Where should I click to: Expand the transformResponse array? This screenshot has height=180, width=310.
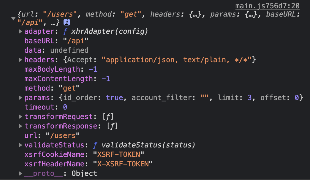coord(20,126)
